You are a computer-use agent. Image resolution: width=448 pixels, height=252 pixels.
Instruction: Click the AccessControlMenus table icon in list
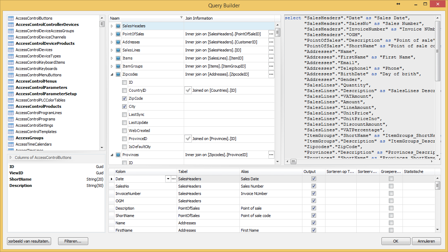[x=11, y=81]
